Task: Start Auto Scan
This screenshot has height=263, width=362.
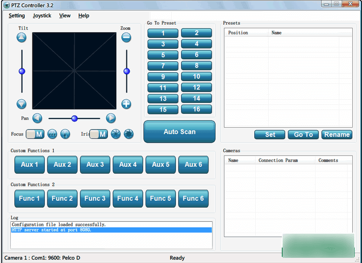Action: (x=179, y=132)
